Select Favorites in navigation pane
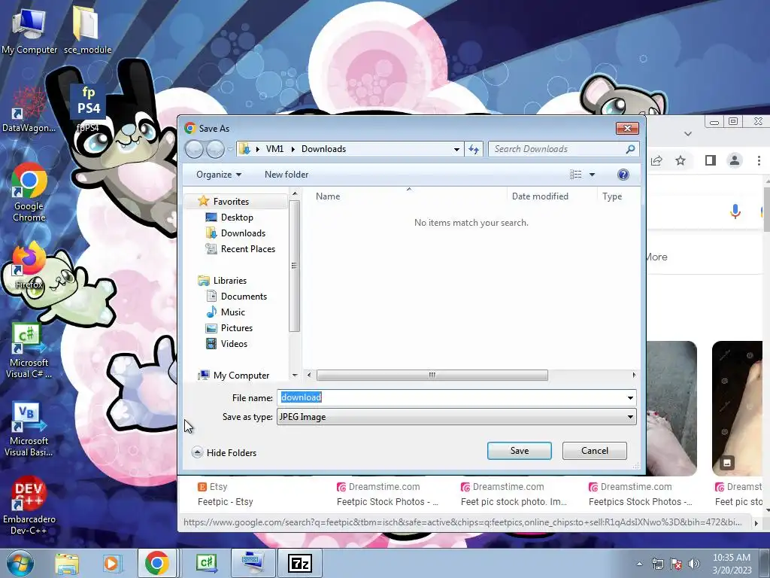The height and width of the screenshot is (578, 770). (x=231, y=202)
